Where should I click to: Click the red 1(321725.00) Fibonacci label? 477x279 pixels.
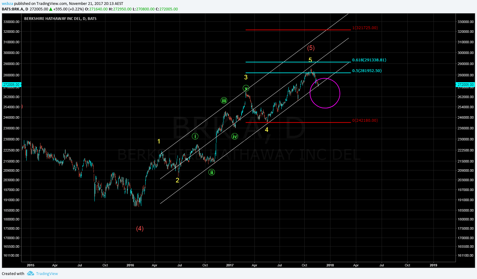coord(365,28)
